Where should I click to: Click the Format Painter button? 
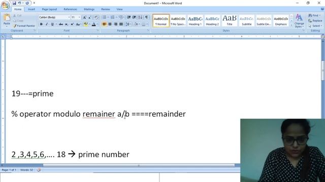24,26
